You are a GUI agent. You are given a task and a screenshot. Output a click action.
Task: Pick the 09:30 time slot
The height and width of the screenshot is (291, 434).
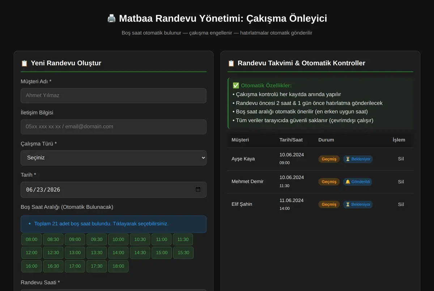pos(97,239)
